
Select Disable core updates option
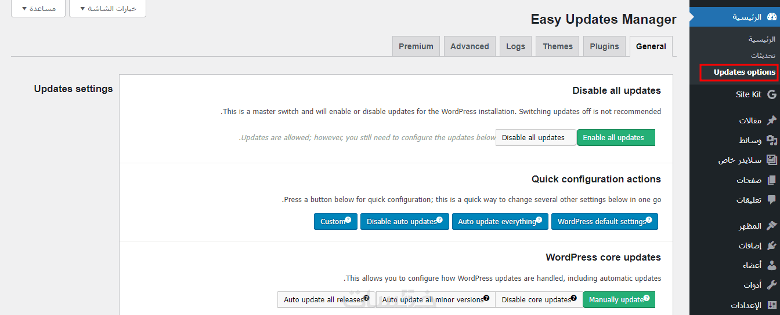(x=537, y=300)
